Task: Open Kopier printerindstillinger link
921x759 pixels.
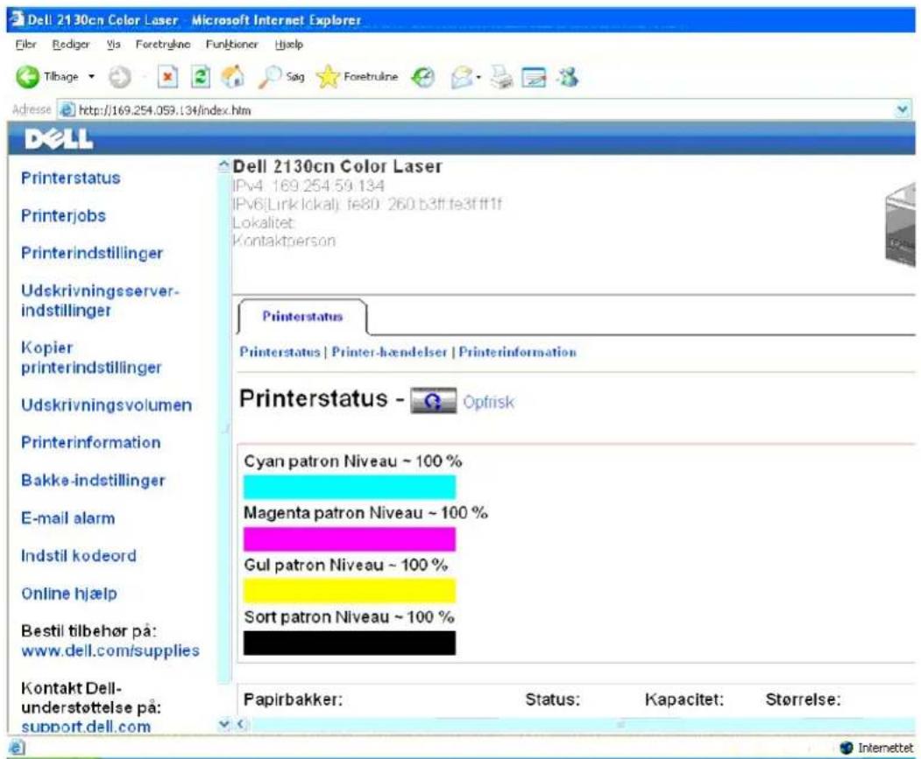Action: click(x=91, y=357)
